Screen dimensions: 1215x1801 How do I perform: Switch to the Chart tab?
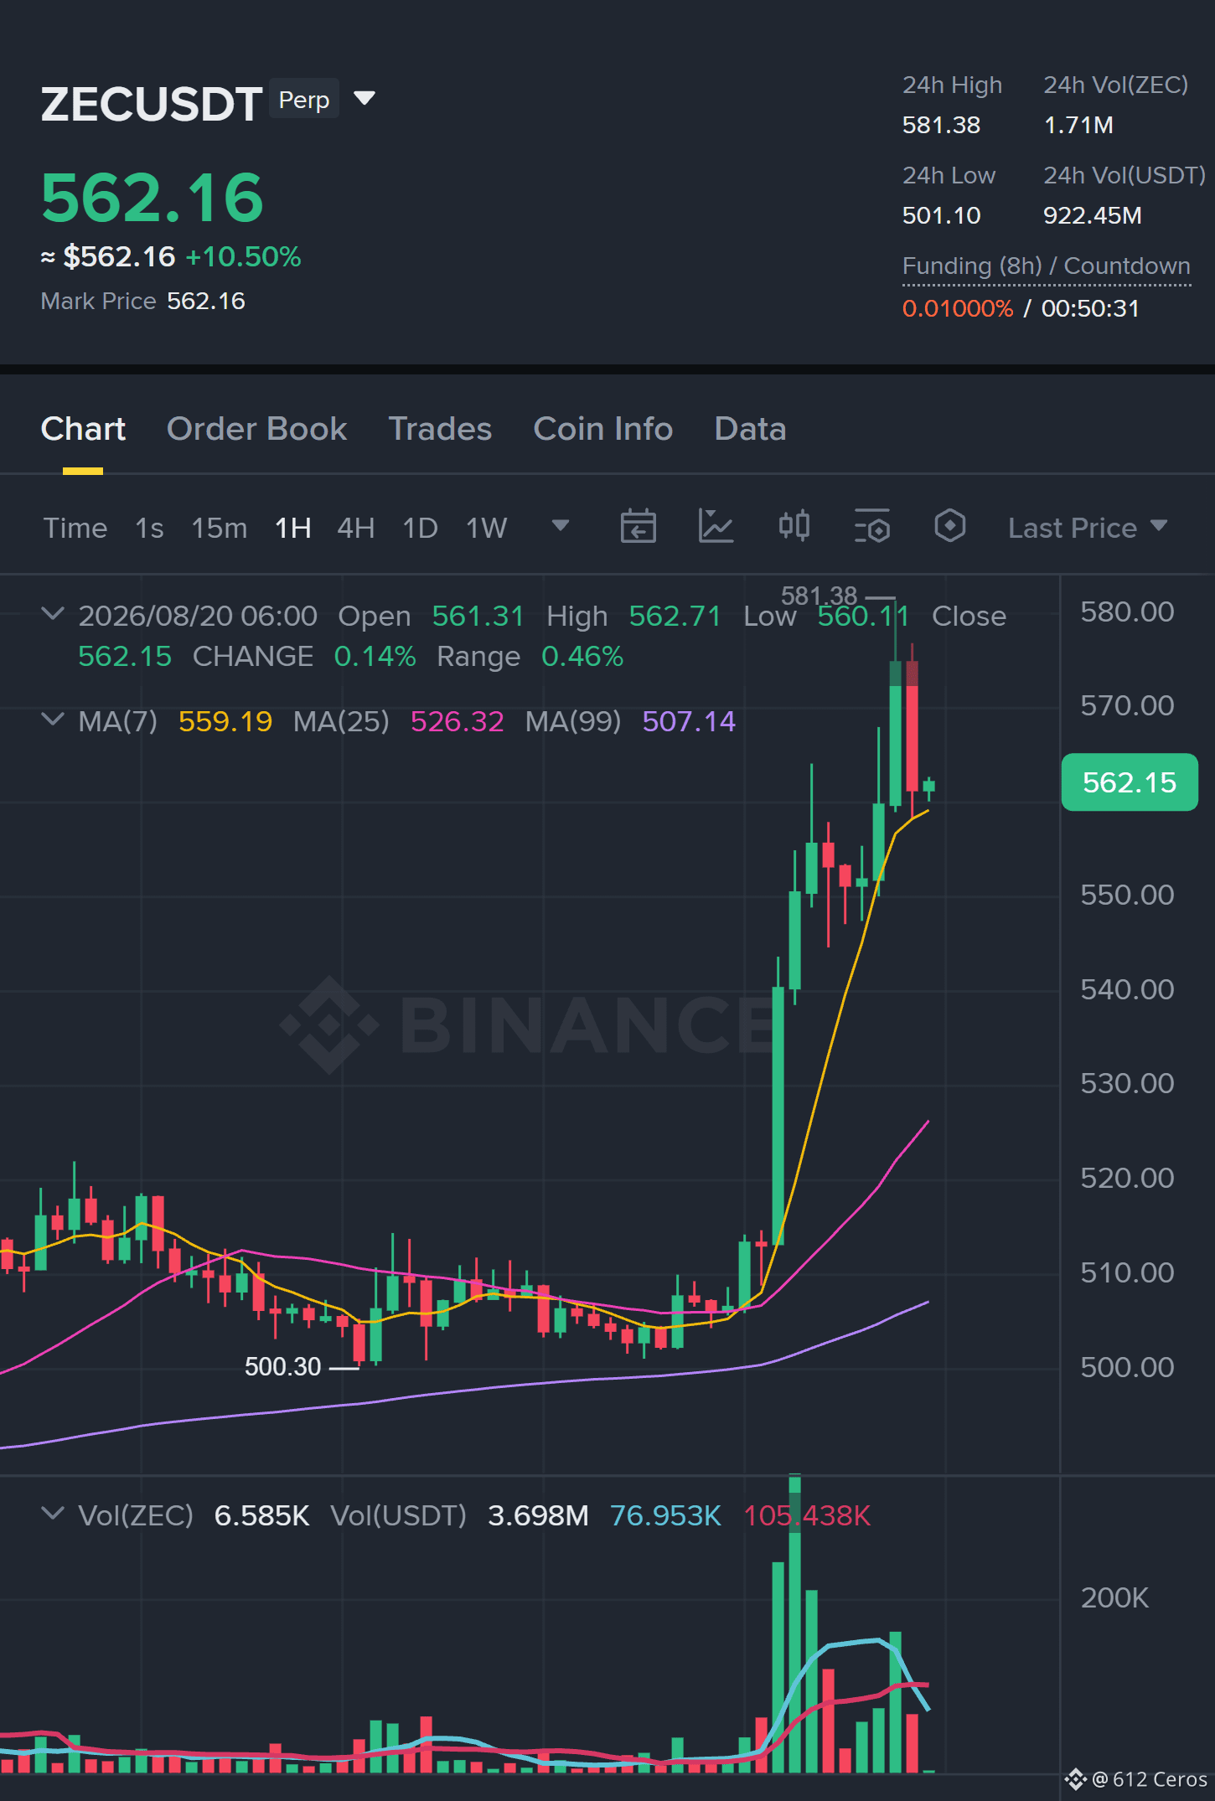(83, 429)
